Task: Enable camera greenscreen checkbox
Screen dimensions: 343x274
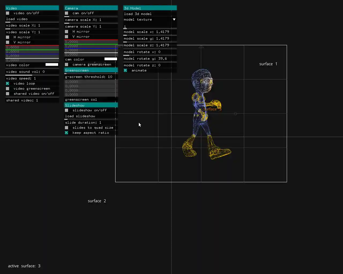Action: coord(66,64)
